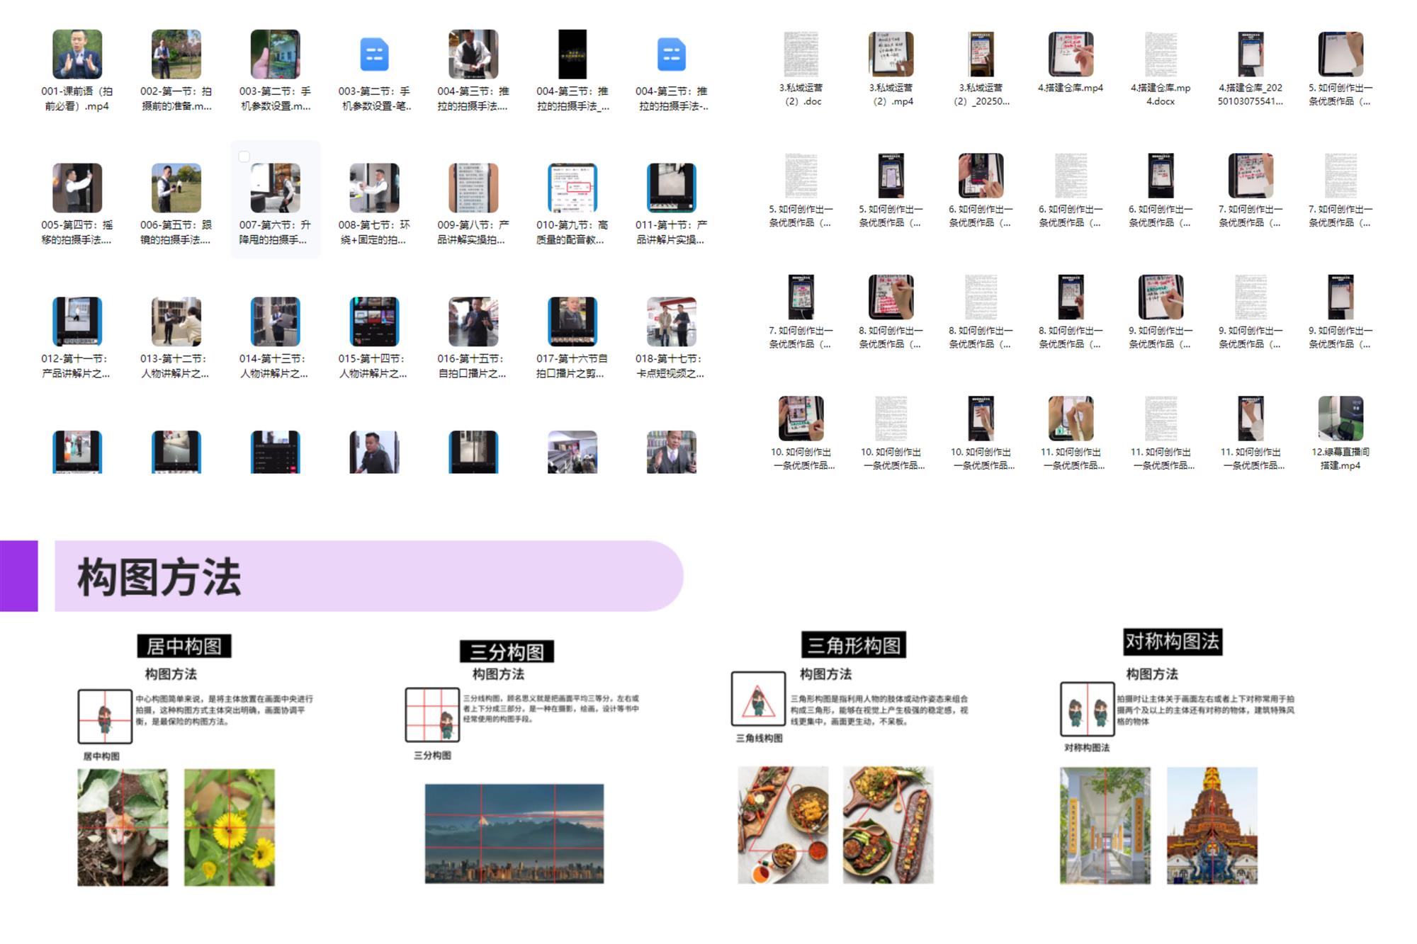Click the purple square beside 构图方法 heading
Screen dimensions: 1417x944
pos(19,576)
